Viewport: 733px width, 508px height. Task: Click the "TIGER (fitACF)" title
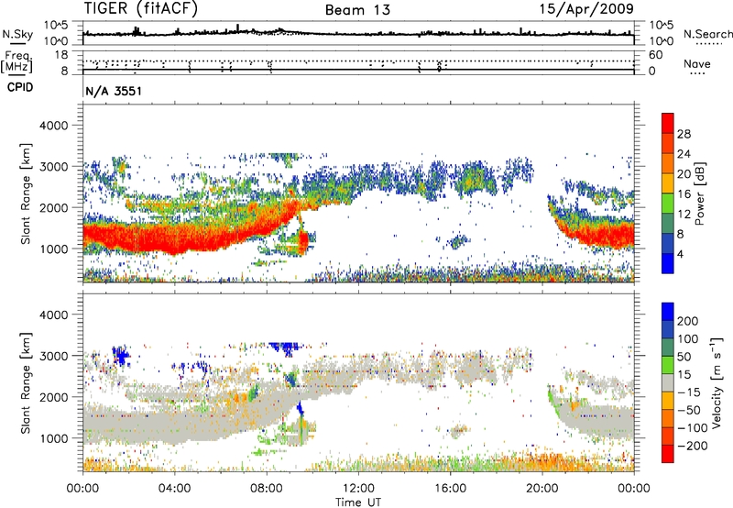141,9
